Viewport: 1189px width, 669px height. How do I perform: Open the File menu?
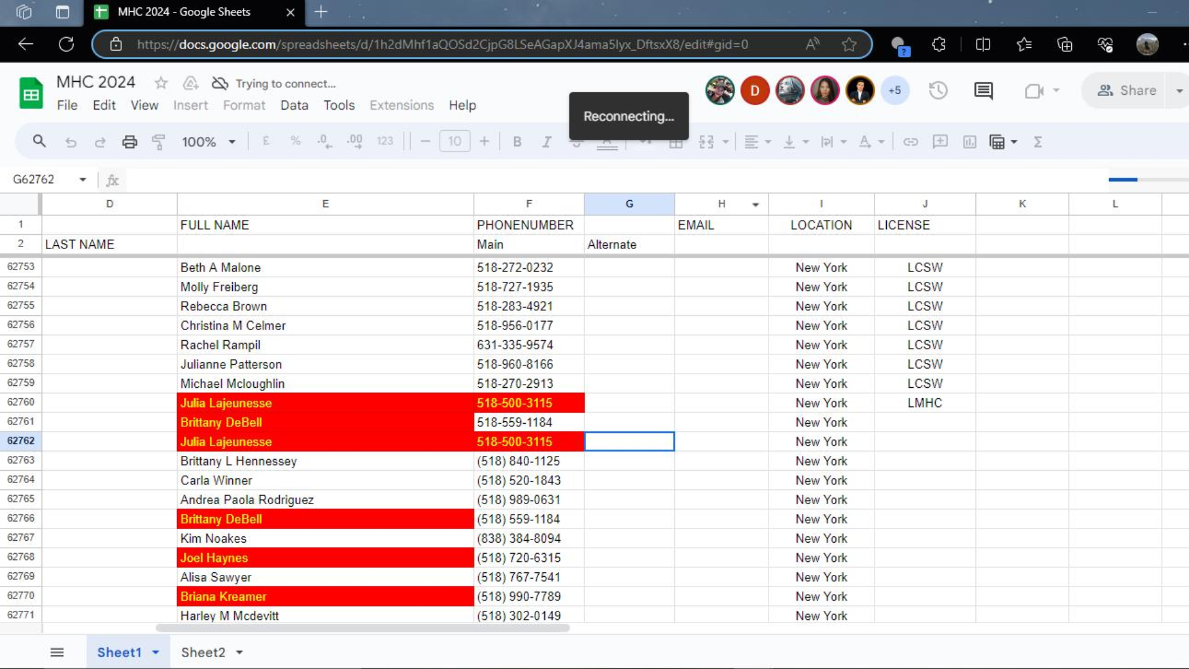point(67,105)
